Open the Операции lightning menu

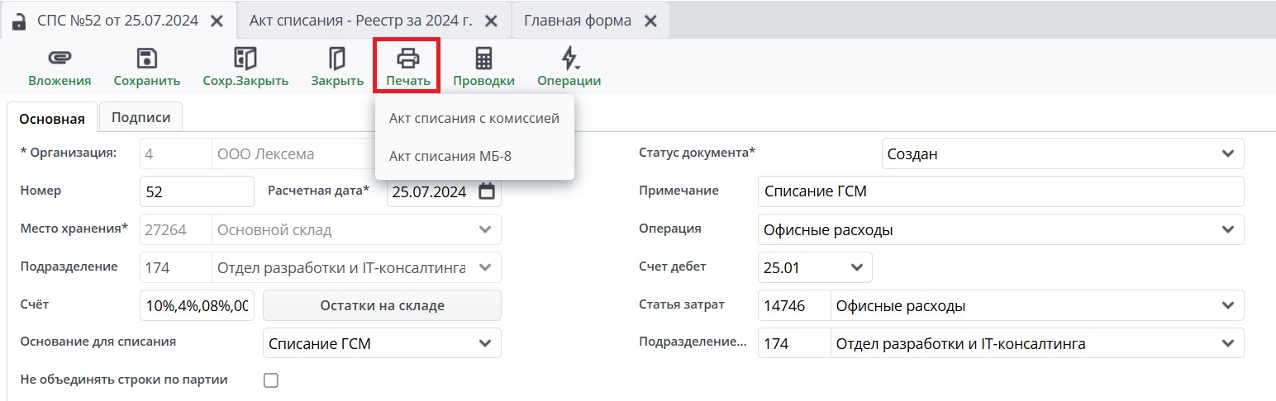569,59
